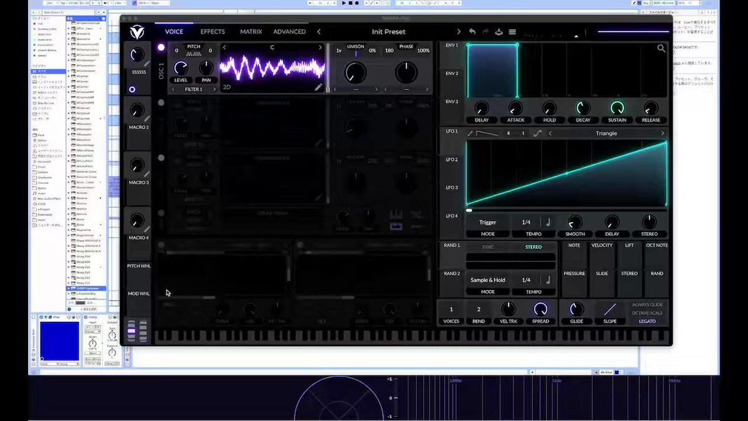Click the undo arrow icon
Image resolution: width=748 pixels, height=421 pixels.
click(x=472, y=32)
